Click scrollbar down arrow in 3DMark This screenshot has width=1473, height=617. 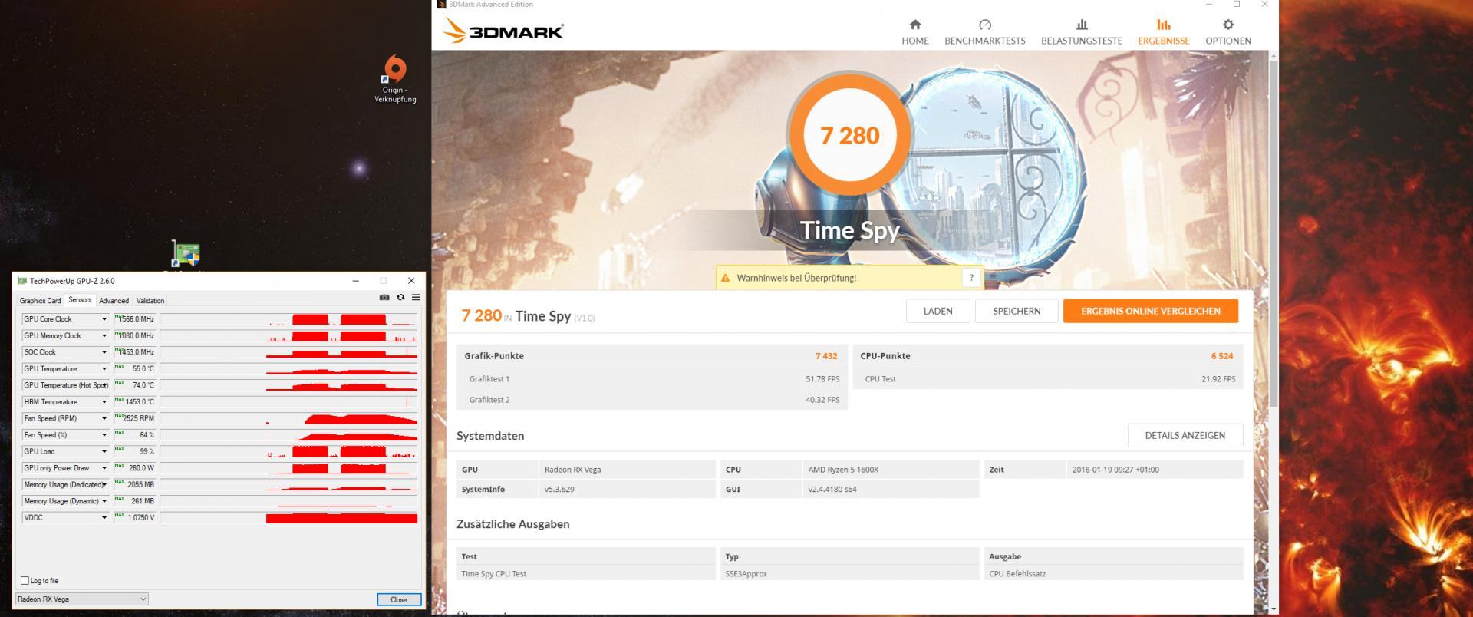1274,609
